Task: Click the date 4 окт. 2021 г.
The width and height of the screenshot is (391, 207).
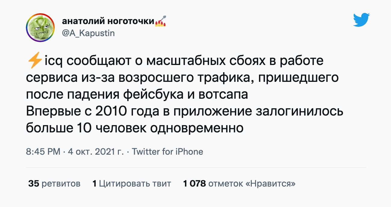Action: [96, 152]
